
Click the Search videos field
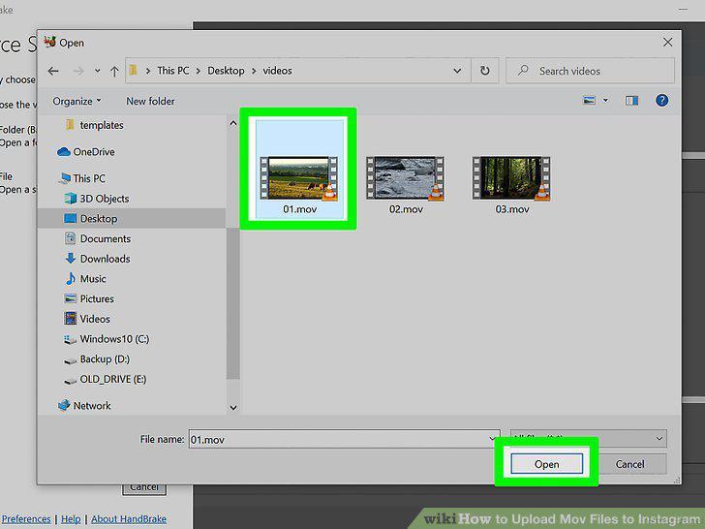pos(590,71)
